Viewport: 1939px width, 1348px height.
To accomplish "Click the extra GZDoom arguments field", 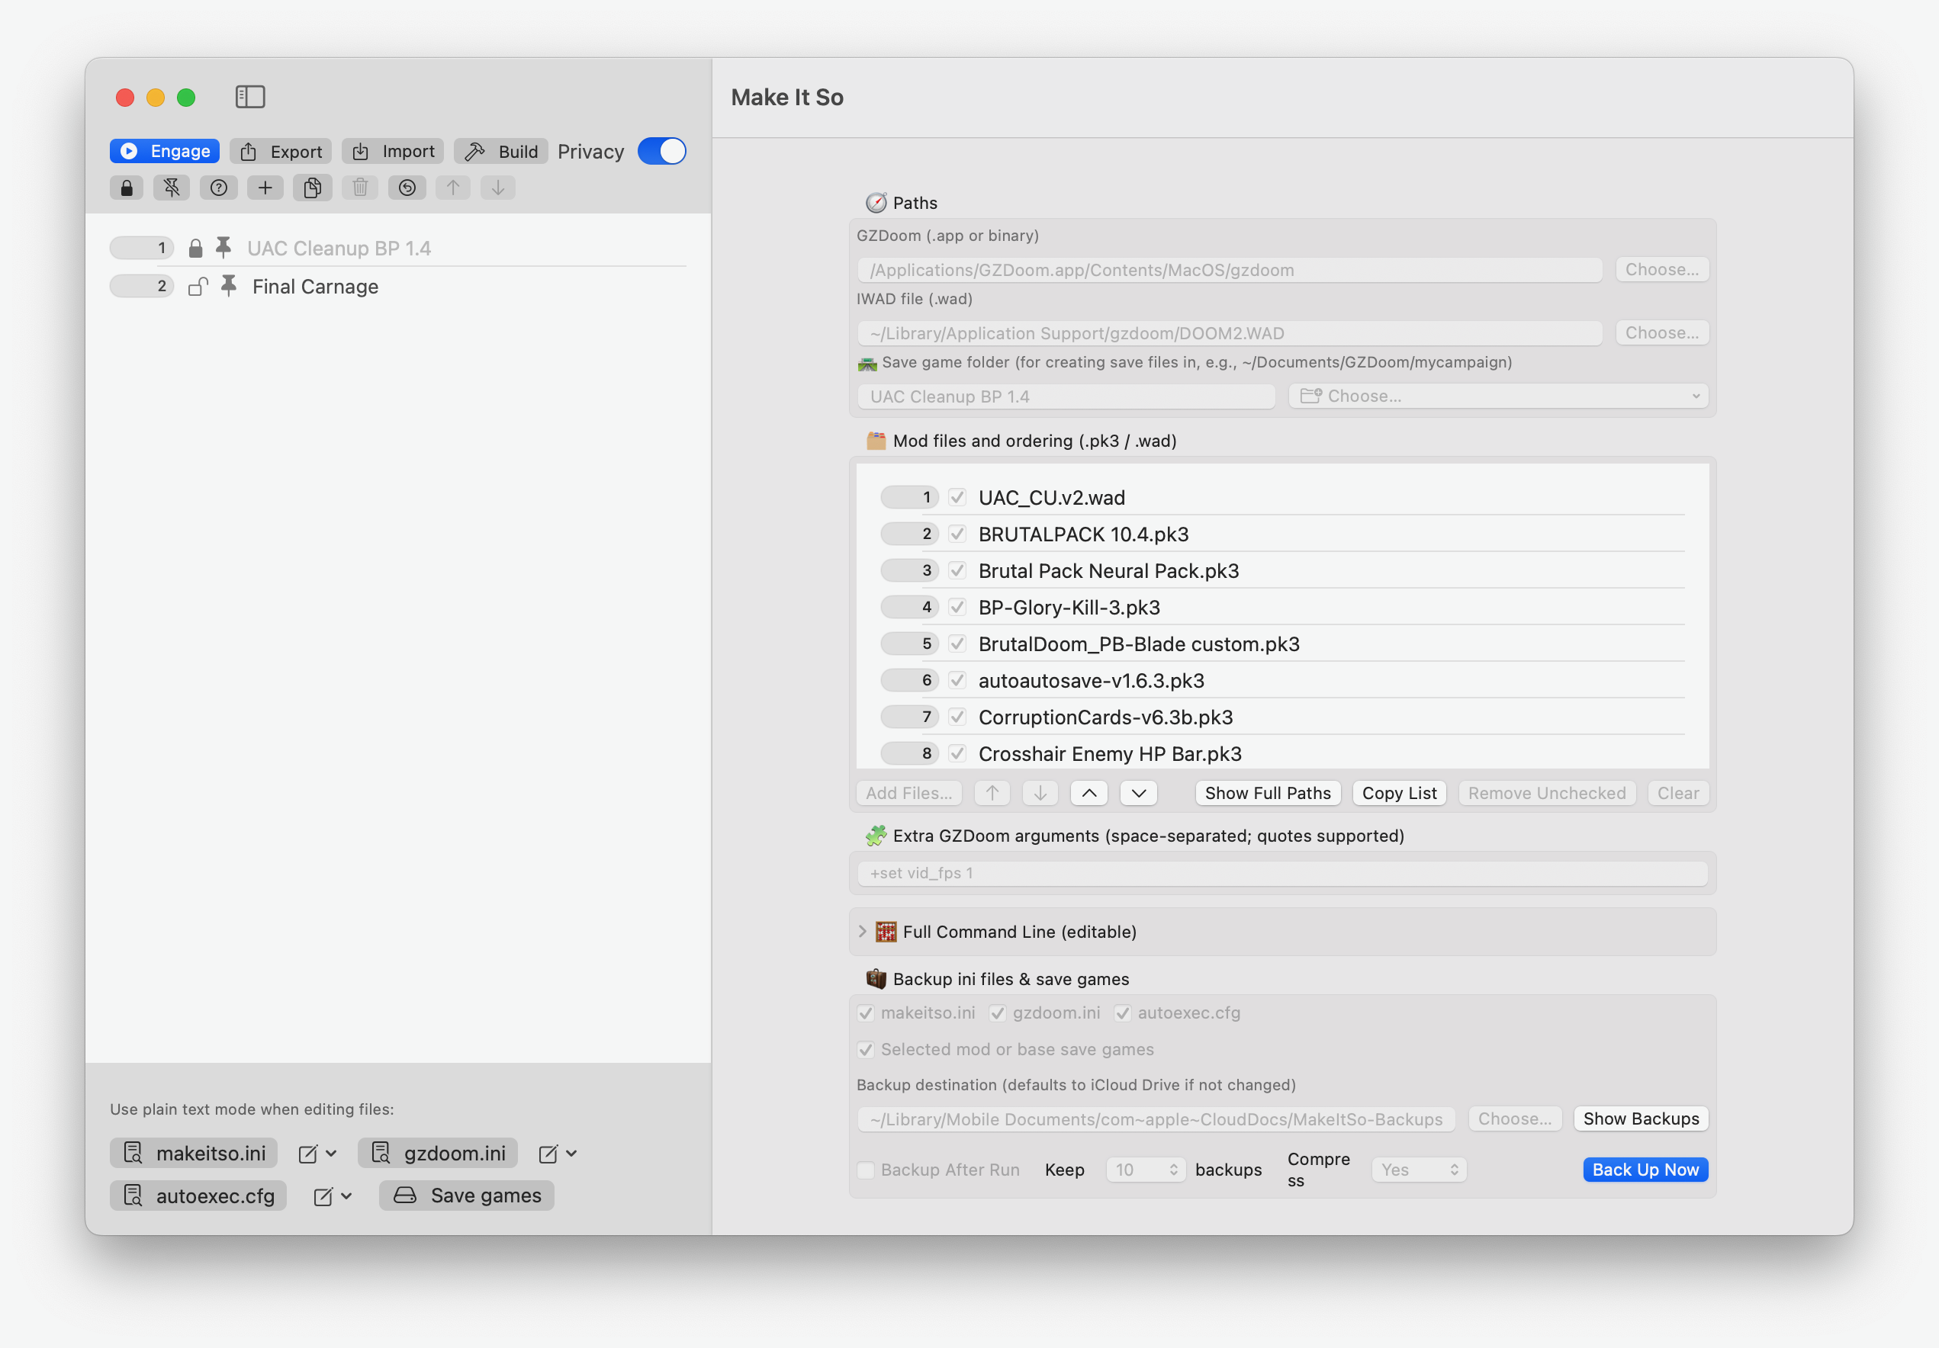I will point(1283,874).
